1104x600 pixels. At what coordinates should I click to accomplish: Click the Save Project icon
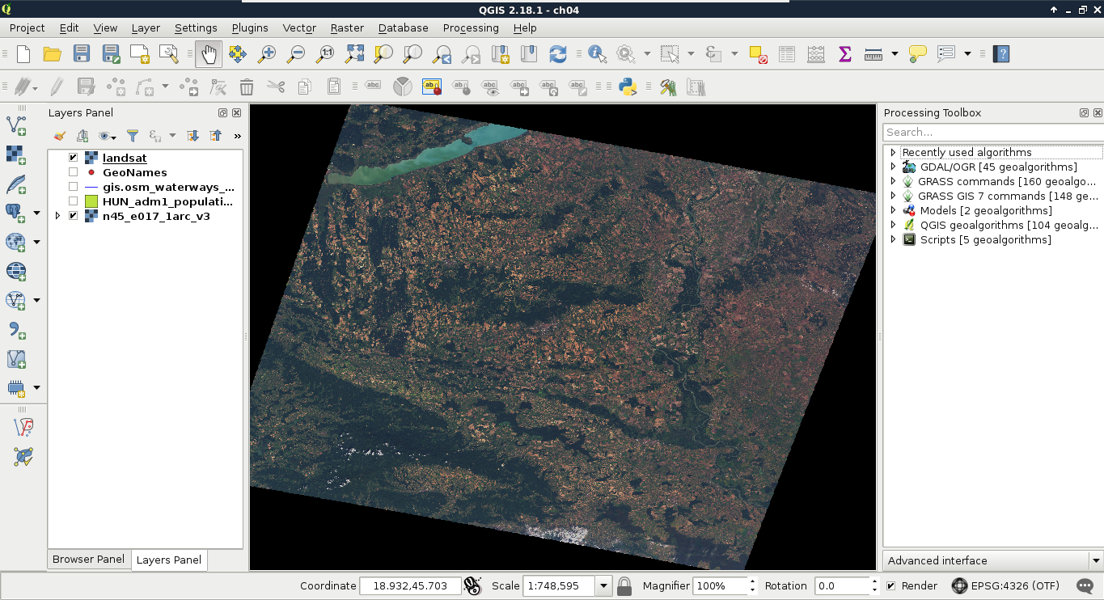[81, 54]
